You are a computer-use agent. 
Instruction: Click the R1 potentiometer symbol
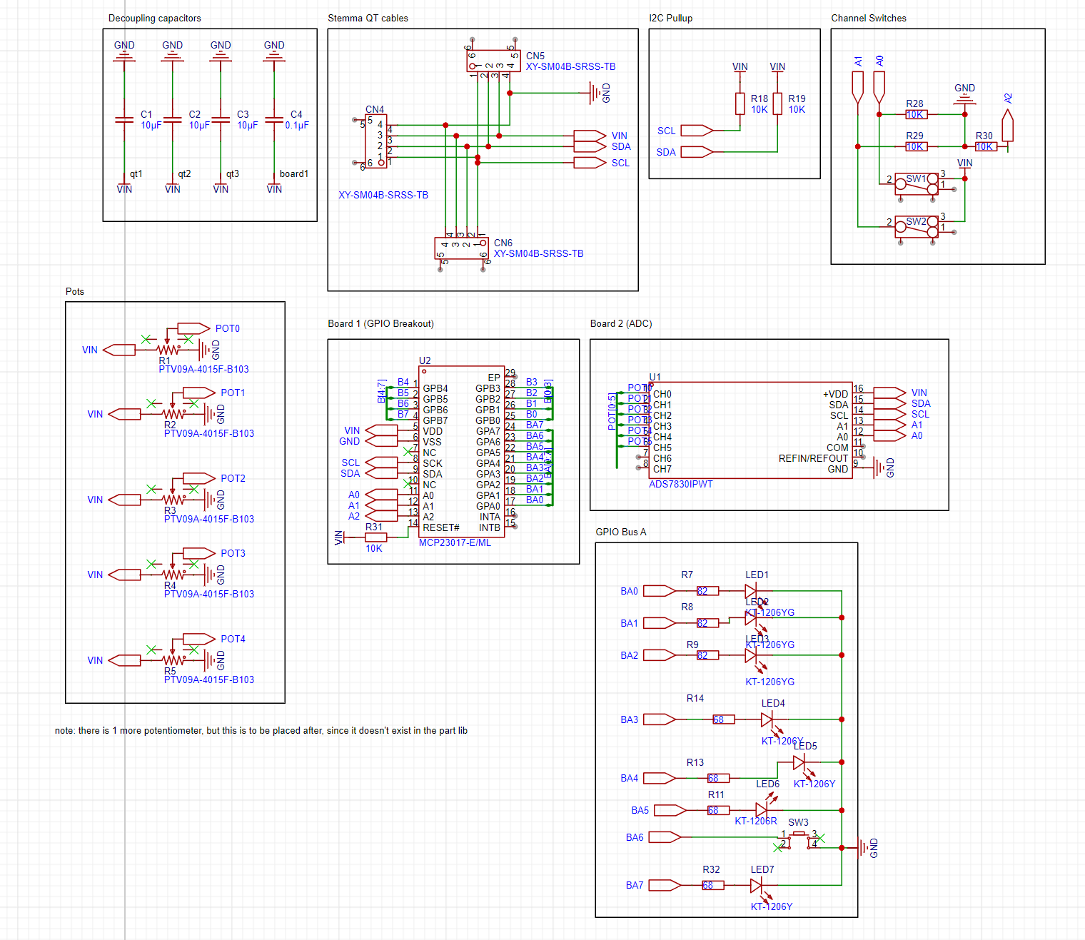pos(168,350)
